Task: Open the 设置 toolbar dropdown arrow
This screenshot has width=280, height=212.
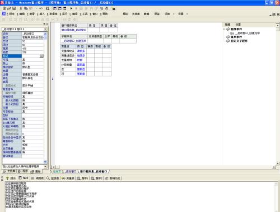Action: (x=187, y=14)
